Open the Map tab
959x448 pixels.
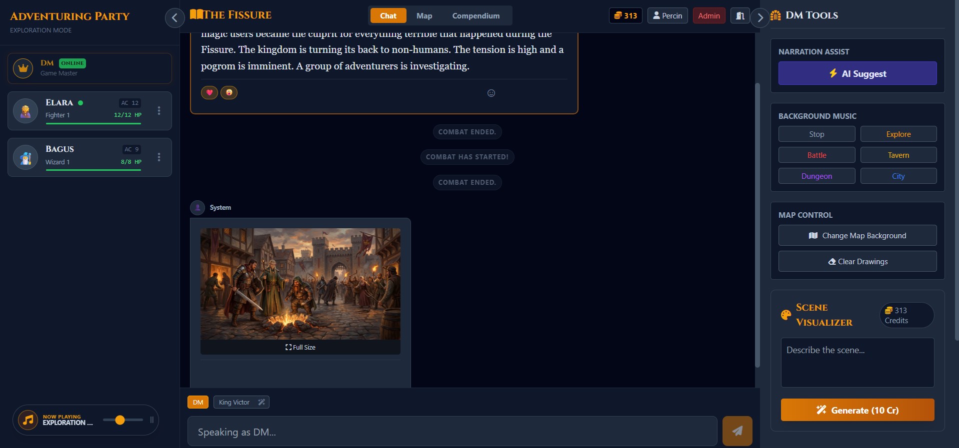click(424, 15)
